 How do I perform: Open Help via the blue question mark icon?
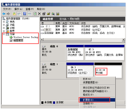[x=25, y=14]
